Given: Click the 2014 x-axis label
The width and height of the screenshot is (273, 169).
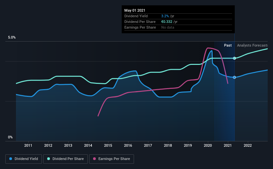Looking at the screenshot, I should [x=88, y=145].
